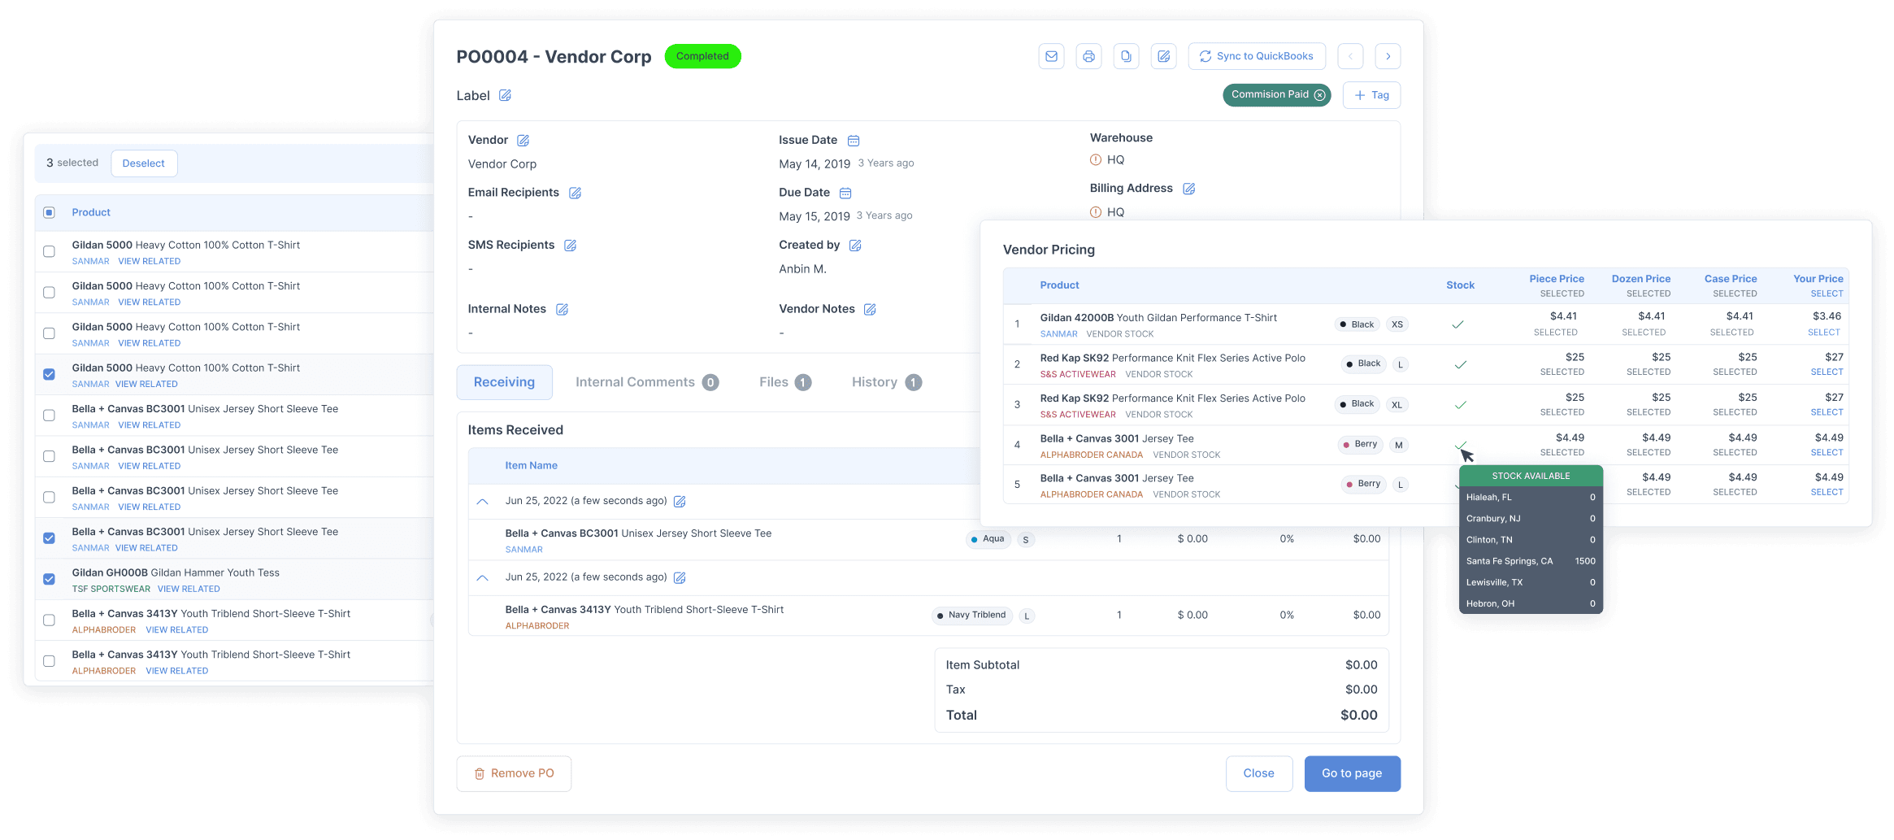Uncheck the Gildan GH000B Hammer Youth checkbox
The width and height of the screenshot is (1894, 840).
[x=50, y=579]
